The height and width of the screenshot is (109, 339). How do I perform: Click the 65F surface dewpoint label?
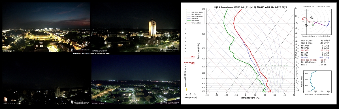(264, 92)
